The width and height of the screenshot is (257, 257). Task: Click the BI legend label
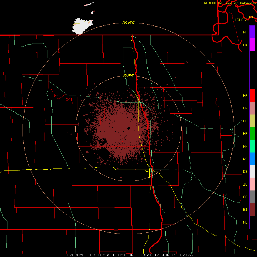pos(245,210)
